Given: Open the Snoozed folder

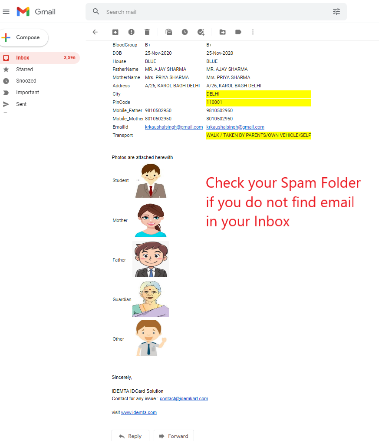Looking at the screenshot, I should tap(26, 81).
